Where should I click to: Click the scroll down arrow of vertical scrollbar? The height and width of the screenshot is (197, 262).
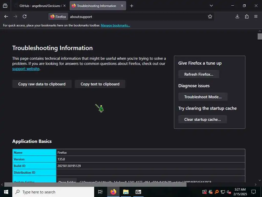pos(260,180)
